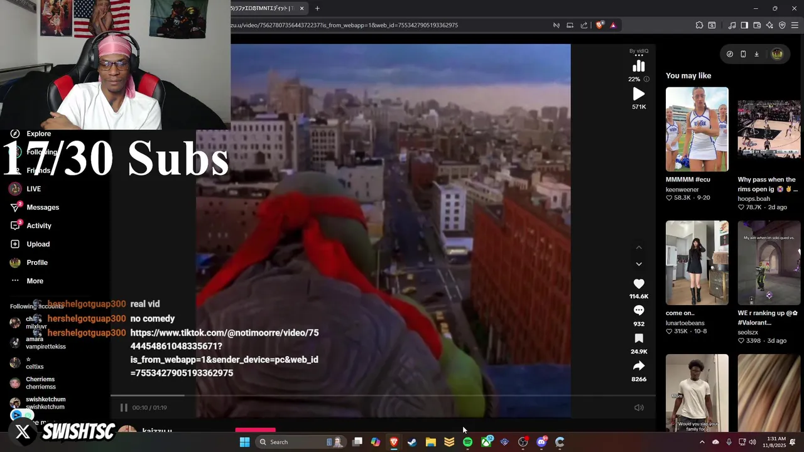This screenshot has height=452, width=804.
Task: Show hidden system tray icons
Action: [x=702, y=442]
